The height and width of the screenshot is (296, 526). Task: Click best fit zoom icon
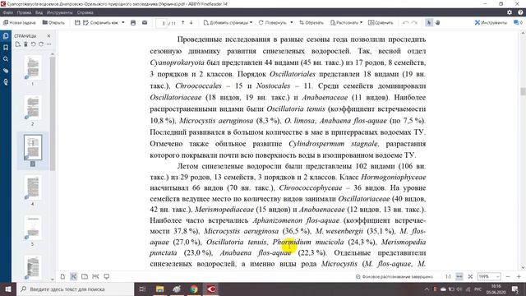coord(470,276)
